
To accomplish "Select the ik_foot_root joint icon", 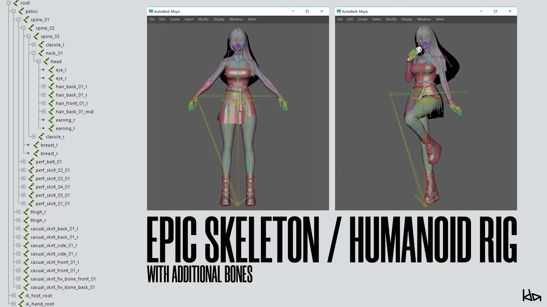I will (21, 296).
